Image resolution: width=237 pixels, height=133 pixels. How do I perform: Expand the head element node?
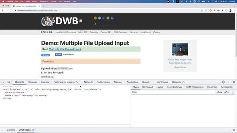(x=14, y=92)
